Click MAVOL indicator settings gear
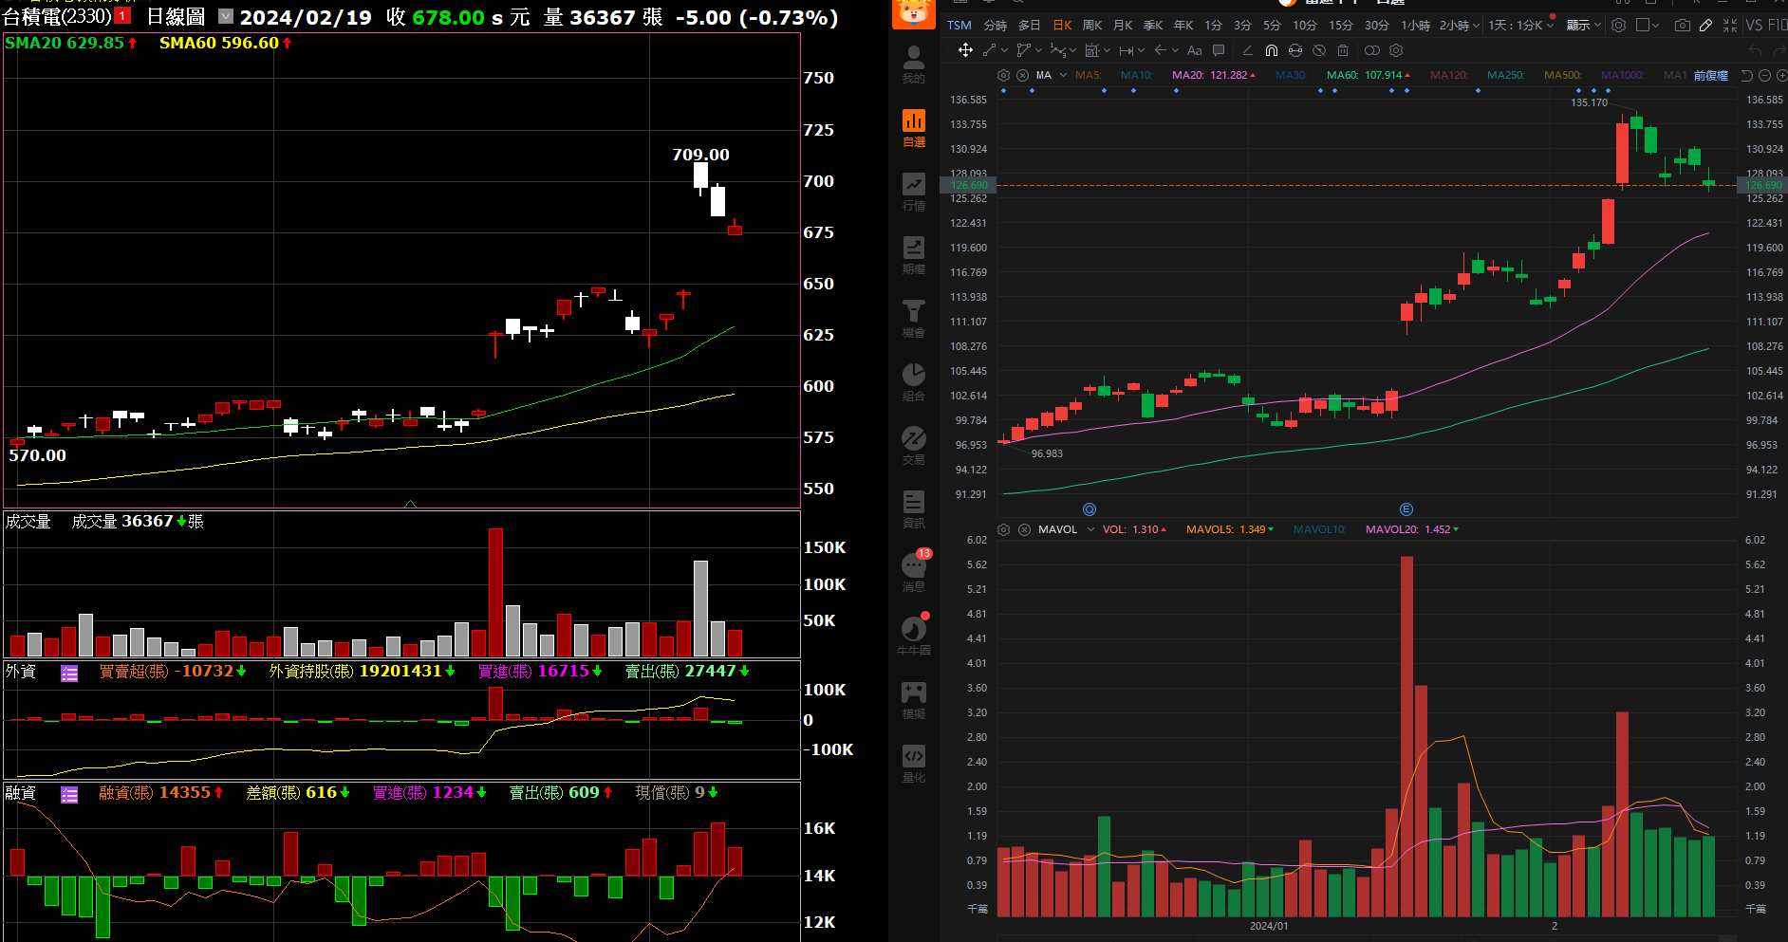 [1003, 529]
